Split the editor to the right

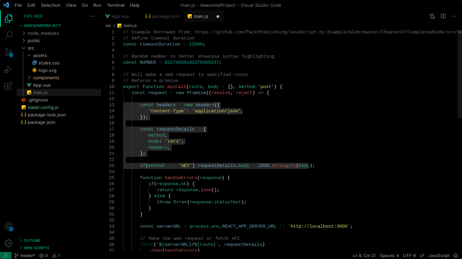pyautogui.click(x=443, y=16)
